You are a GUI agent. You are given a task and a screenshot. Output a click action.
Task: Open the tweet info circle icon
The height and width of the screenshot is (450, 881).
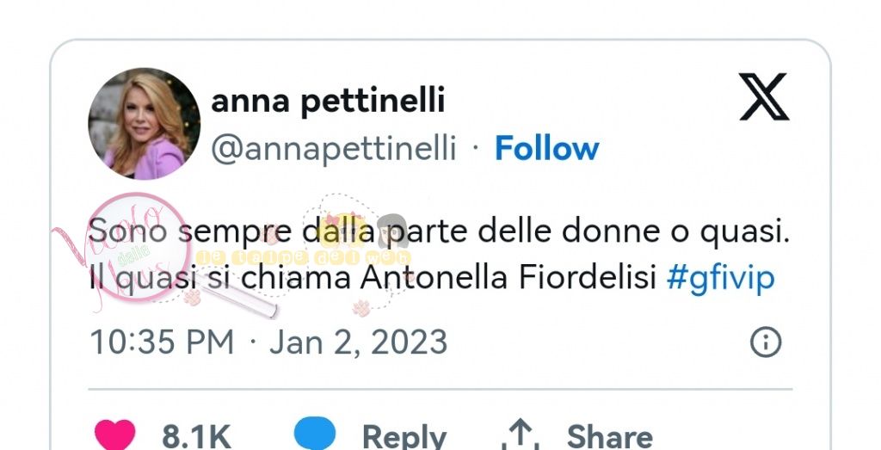point(766,342)
